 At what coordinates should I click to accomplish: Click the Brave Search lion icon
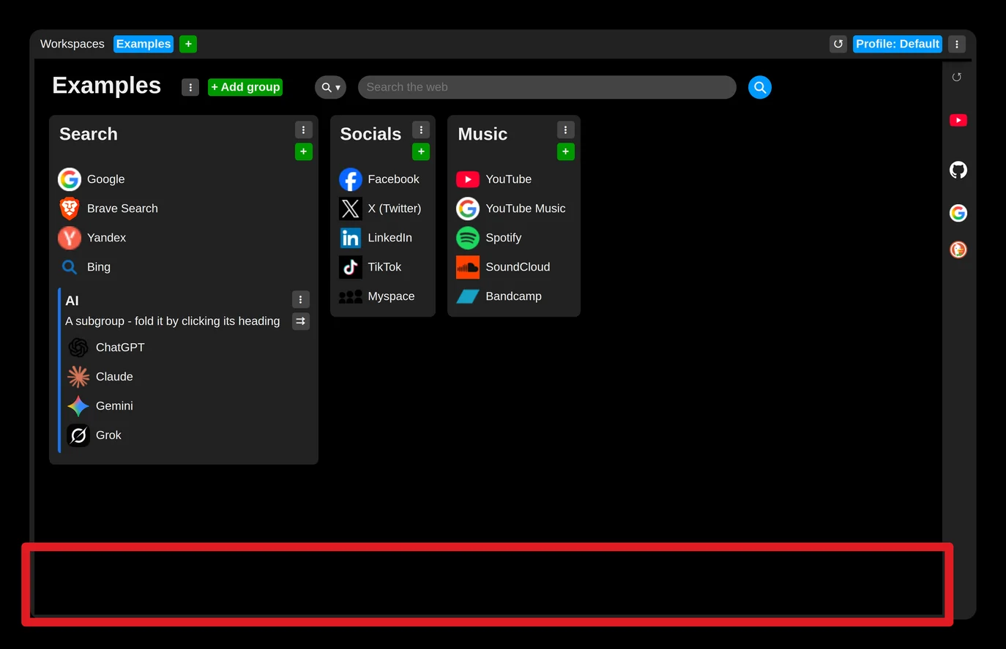coord(70,209)
